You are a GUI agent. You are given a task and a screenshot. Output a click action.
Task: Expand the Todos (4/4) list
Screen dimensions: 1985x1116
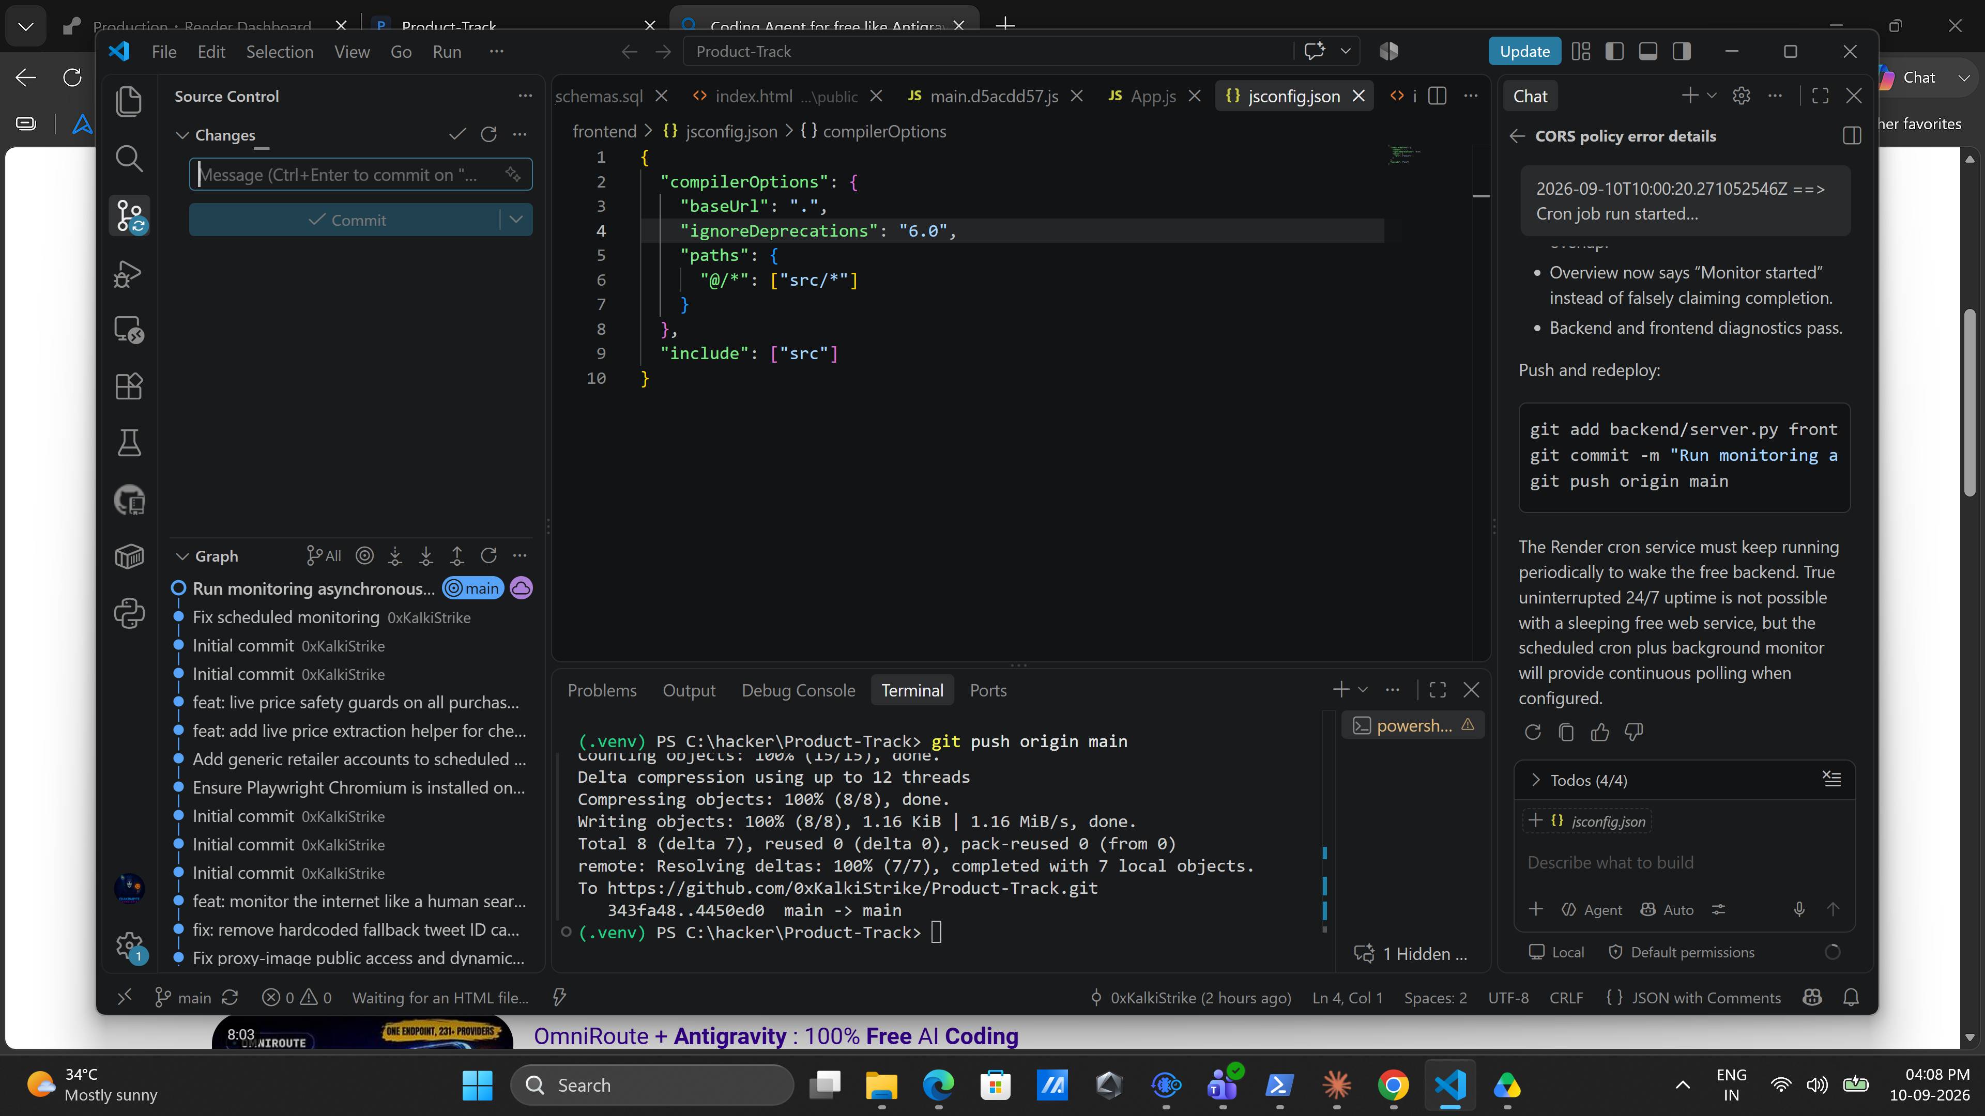click(1536, 780)
